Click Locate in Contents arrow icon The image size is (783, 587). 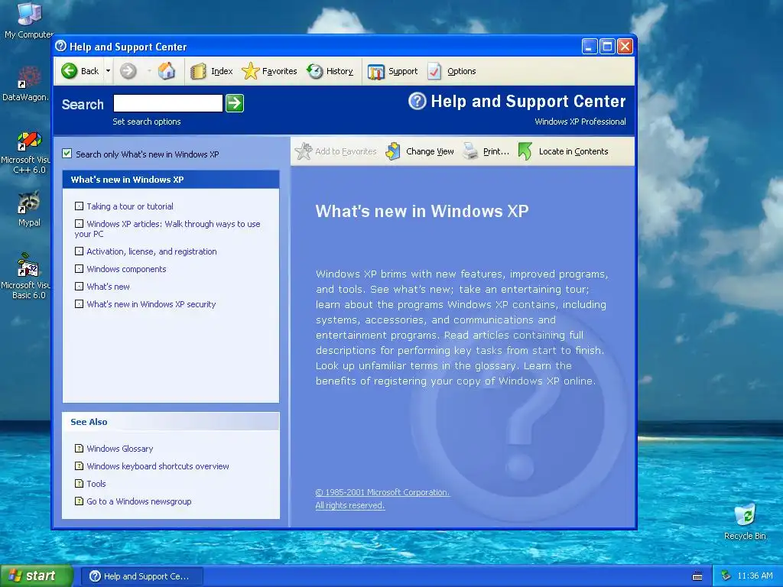[x=525, y=151]
